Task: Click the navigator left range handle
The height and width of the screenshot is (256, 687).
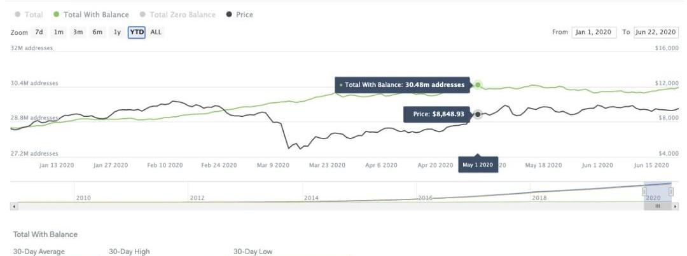Action: point(644,191)
